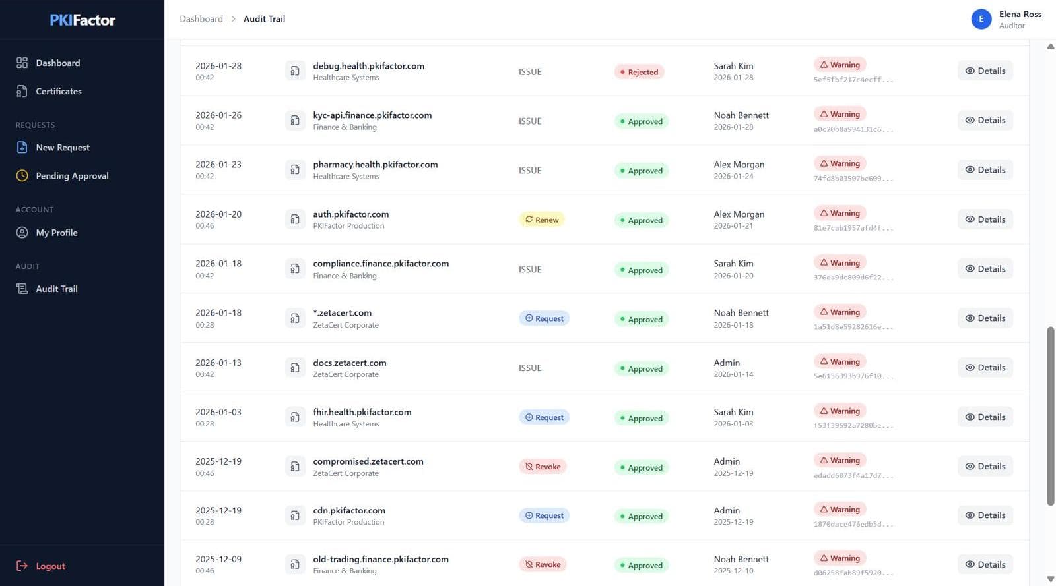Select the Audit Trail list icon
This screenshot has height=586, width=1056.
click(x=22, y=288)
